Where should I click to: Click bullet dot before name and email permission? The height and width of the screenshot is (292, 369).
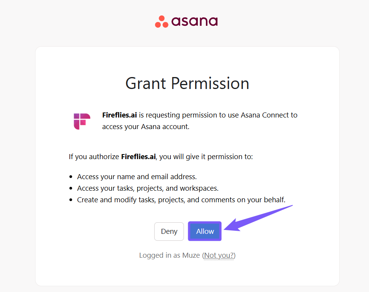[x=71, y=177]
